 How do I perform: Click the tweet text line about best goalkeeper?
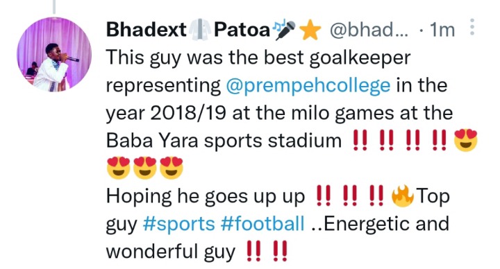click(x=258, y=58)
